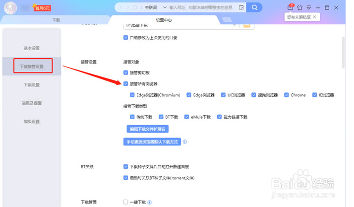354x207 pixels.
Task: Switch to the 下载 tab
Action: click(56, 20)
